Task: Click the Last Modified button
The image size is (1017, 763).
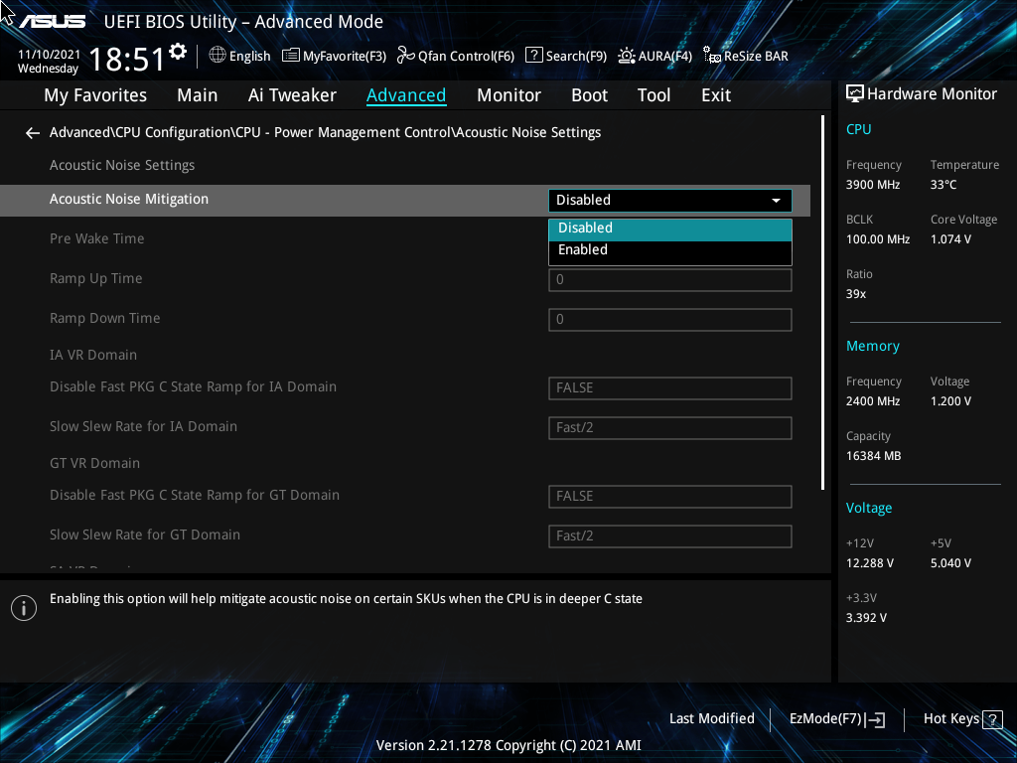Action: click(x=711, y=719)
